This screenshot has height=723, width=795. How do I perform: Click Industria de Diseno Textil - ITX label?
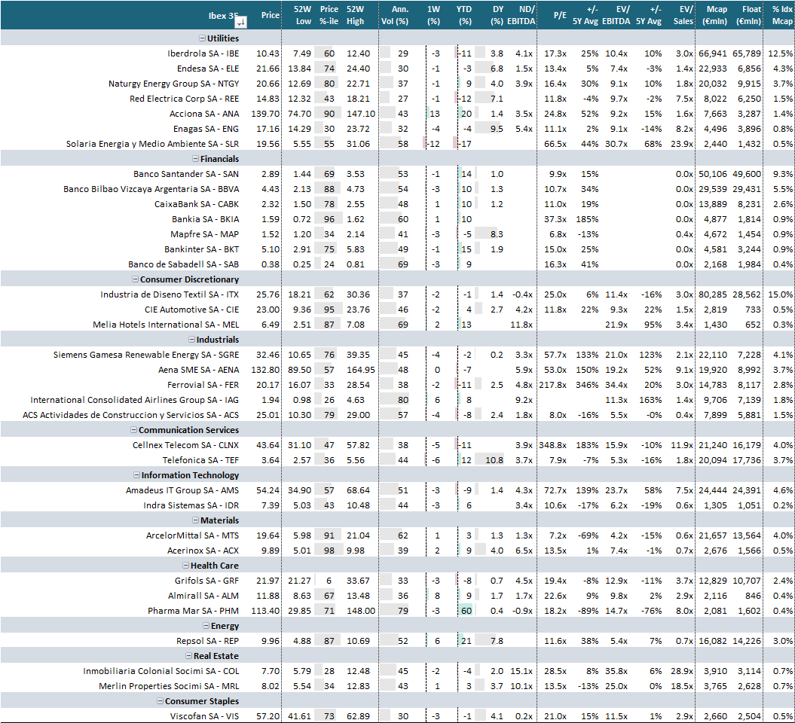click(170, 295)
